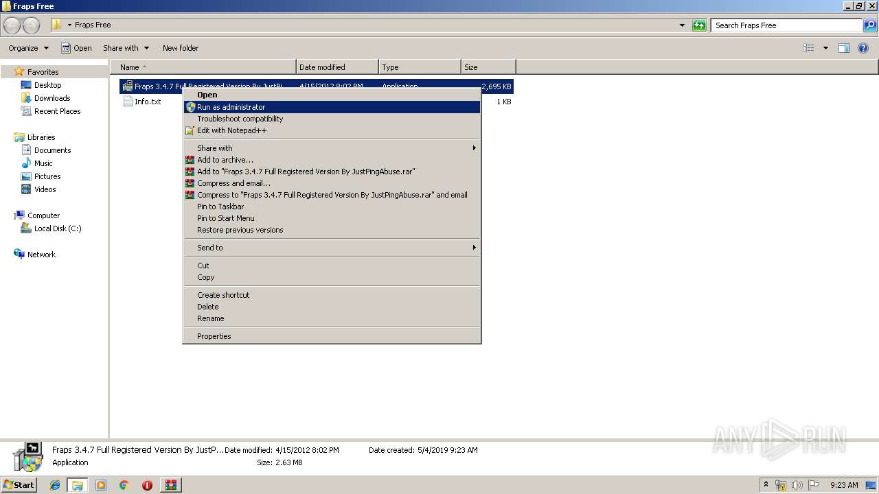Image resolution: width=879 pixels, height=494 pixels.
Task: Open Local Disk (C:)
Action: click(x=58, y=228)
